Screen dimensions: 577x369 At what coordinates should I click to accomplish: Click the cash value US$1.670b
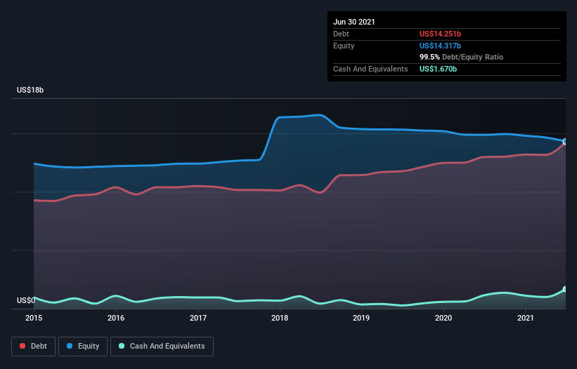[439, 69]
